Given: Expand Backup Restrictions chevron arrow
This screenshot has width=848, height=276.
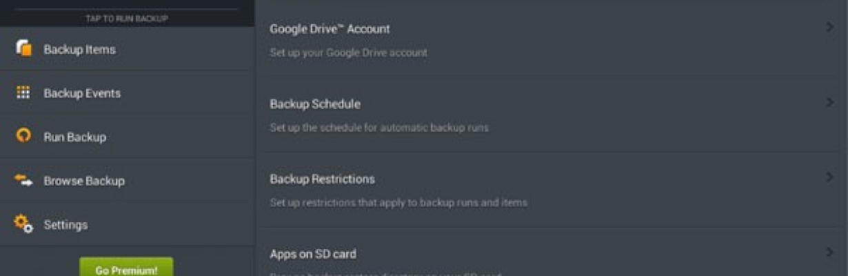Looking at the screenshot, I should [830, 178].
